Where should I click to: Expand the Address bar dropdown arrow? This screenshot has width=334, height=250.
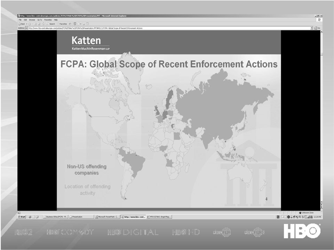click(312, 28)
